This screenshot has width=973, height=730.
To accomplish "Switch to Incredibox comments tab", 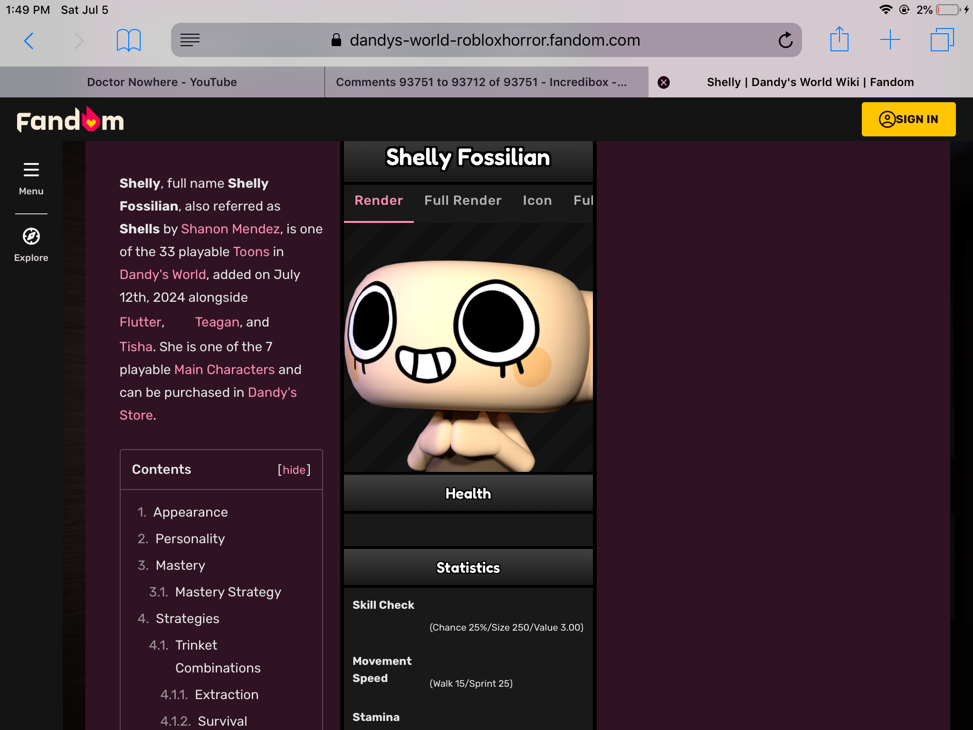I will tap(486, 82).
